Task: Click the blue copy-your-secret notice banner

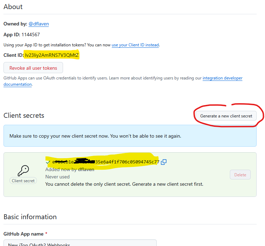Action: 130,136
